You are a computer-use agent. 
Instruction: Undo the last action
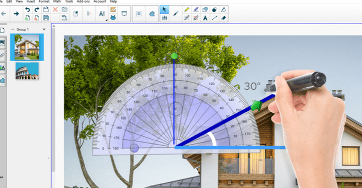tap(28, 9)
